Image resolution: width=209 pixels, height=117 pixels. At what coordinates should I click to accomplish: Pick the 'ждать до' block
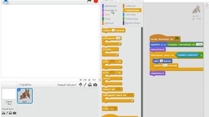112,89
